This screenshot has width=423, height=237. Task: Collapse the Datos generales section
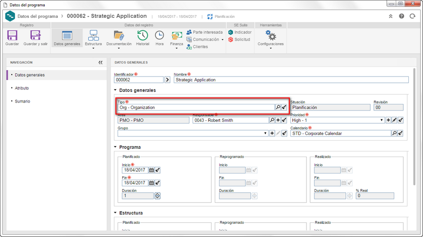coord(115,90)
